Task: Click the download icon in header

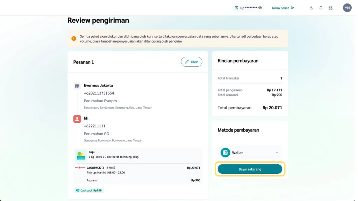Action: pyautogui.click(x=311, y=8)
